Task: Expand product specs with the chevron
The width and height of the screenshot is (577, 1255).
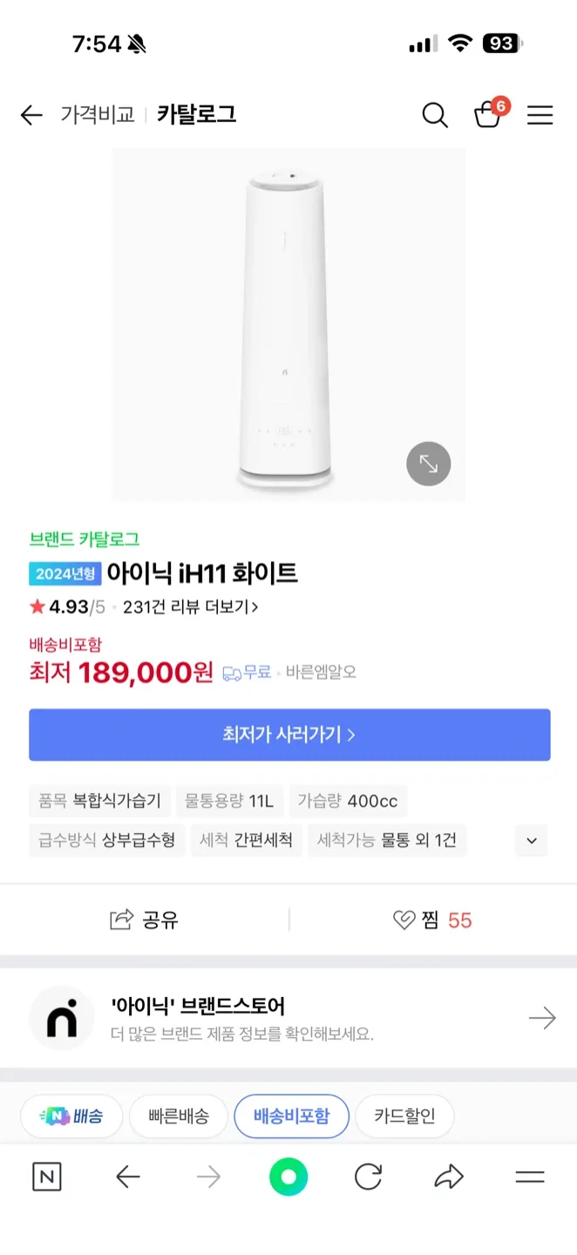Action: (531, 841)
